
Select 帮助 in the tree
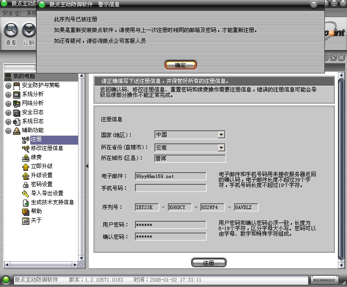(x=36, y=211)
